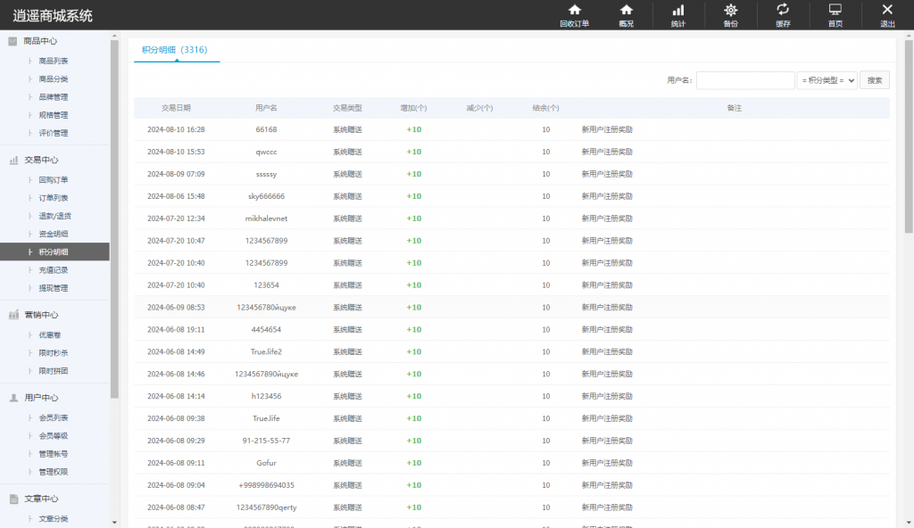
Task: Open the 积分类型 dropdown filter
Action: (827, 80)
